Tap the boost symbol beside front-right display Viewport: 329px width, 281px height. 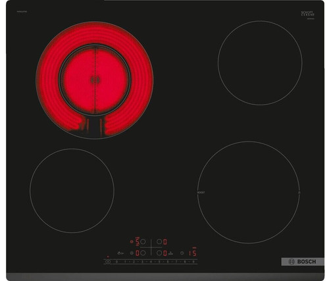click(170, 253)
